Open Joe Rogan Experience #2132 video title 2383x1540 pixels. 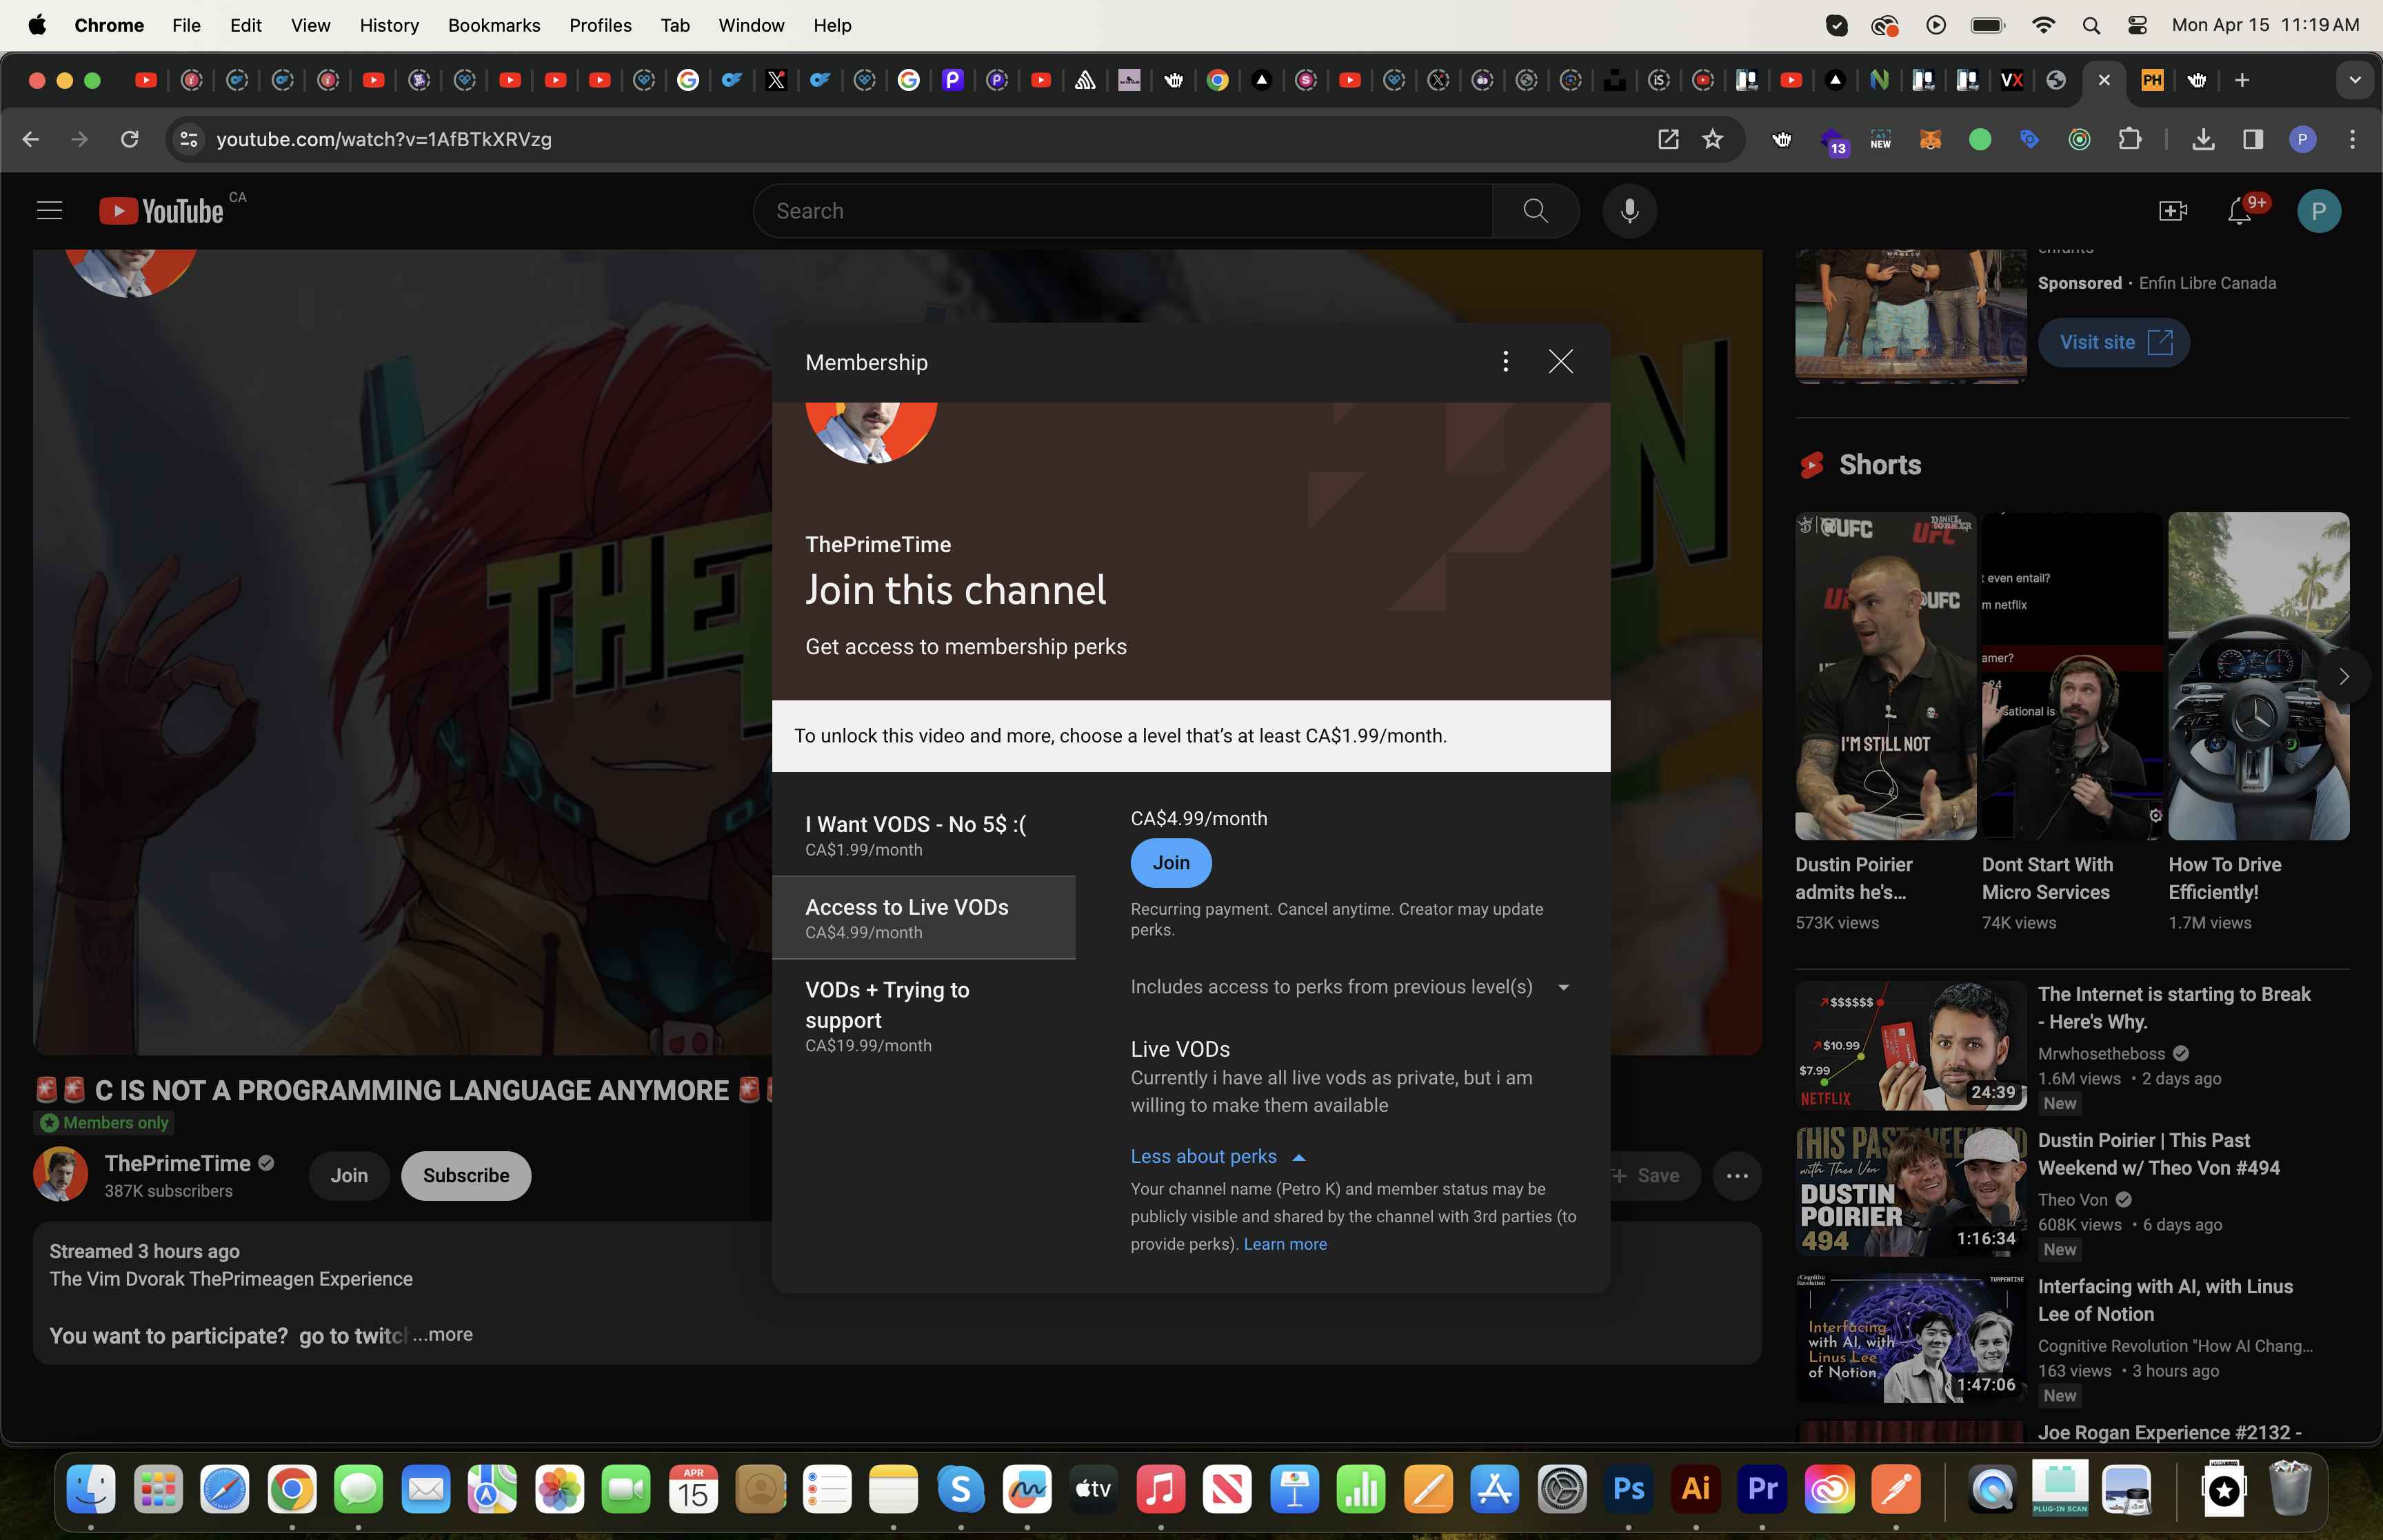pos(2169,1432)
